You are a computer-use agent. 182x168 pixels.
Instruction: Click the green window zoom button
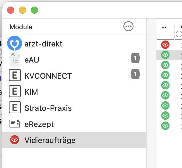(34, 10)
